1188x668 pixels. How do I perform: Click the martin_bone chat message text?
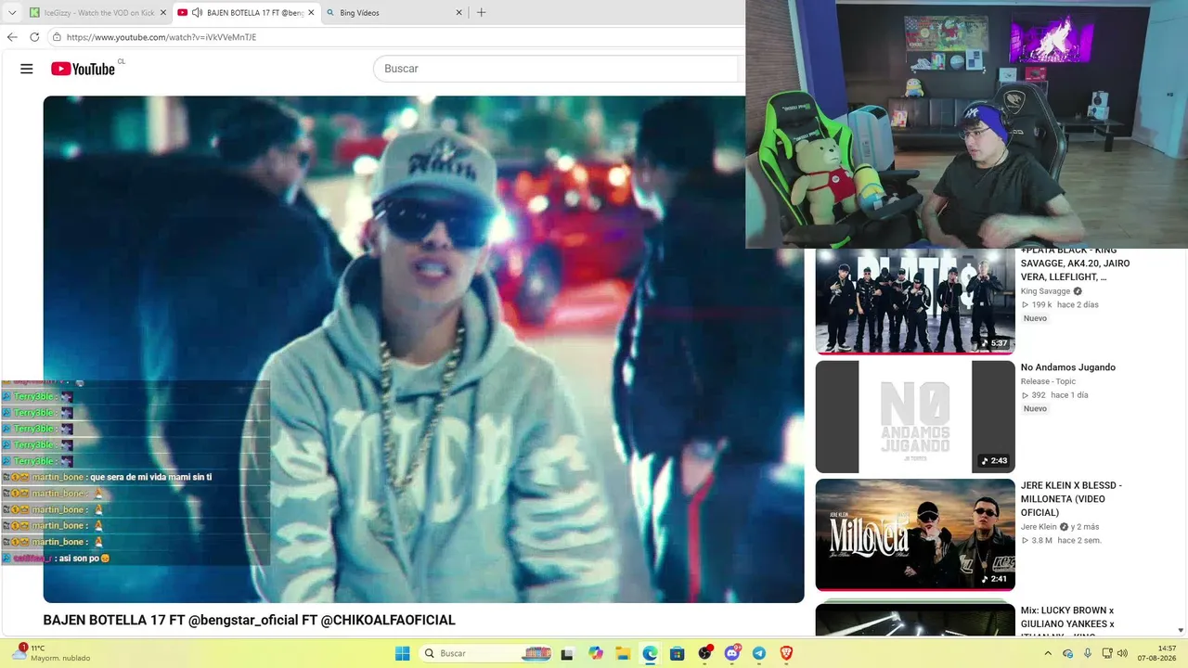150,477
